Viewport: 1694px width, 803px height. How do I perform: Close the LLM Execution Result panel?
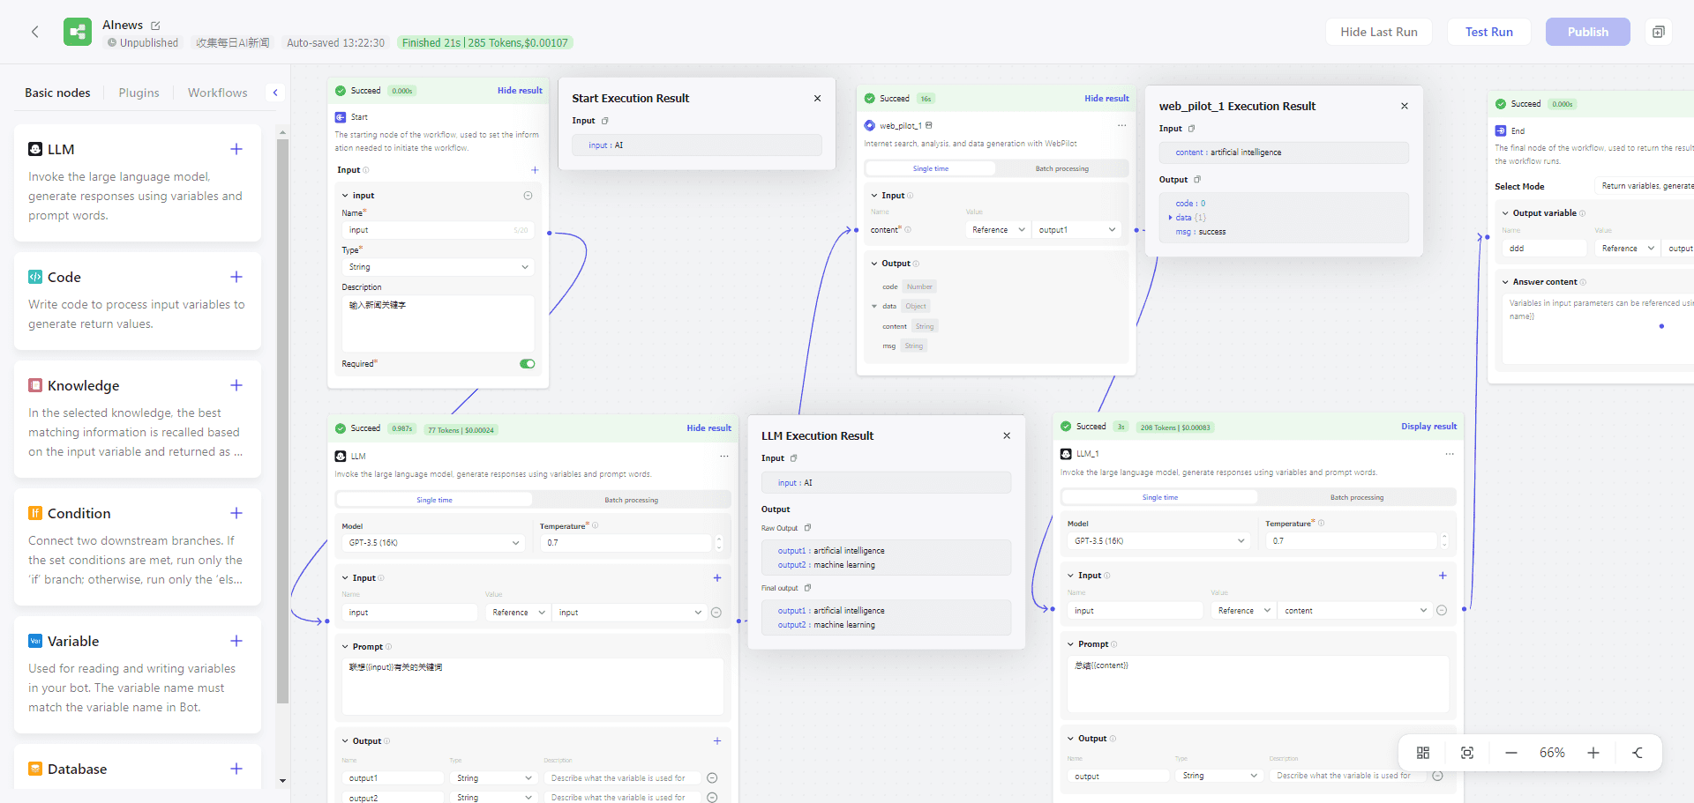[1007, 436]
